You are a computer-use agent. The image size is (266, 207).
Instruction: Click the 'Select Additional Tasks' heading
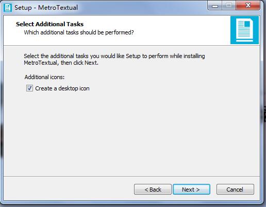pos(49,24)
